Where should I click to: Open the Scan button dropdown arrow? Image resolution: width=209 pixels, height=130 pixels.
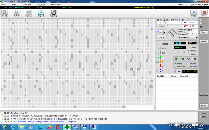click(165, 32)
